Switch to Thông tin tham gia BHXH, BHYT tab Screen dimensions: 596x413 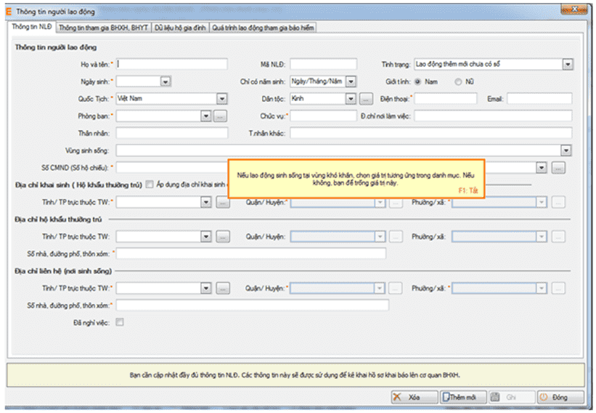click(x=103, y=28)
